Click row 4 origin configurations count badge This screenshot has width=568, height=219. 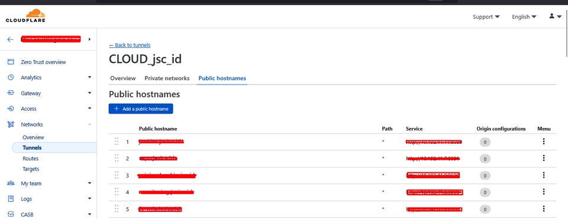click(x=485, y=192)
